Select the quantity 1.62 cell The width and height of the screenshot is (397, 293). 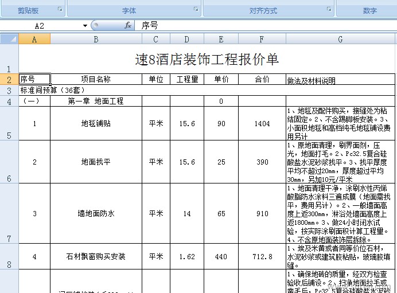[187, 256]
